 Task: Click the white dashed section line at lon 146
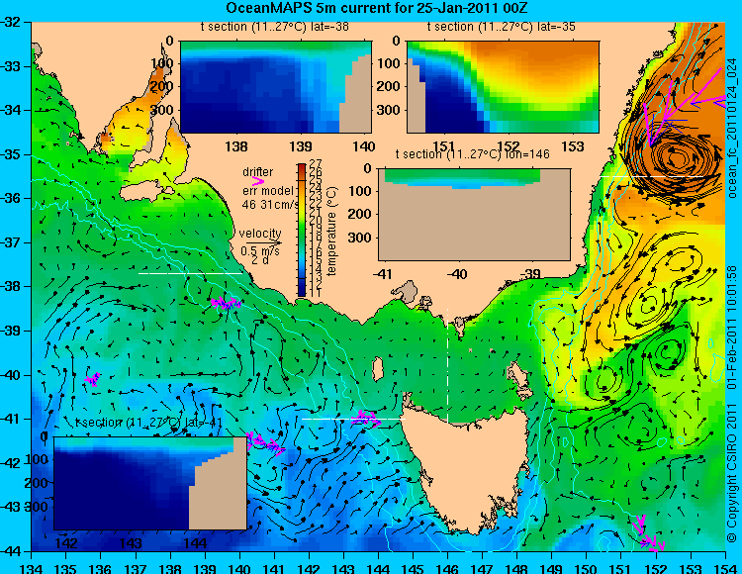click(x=447, y=366)
